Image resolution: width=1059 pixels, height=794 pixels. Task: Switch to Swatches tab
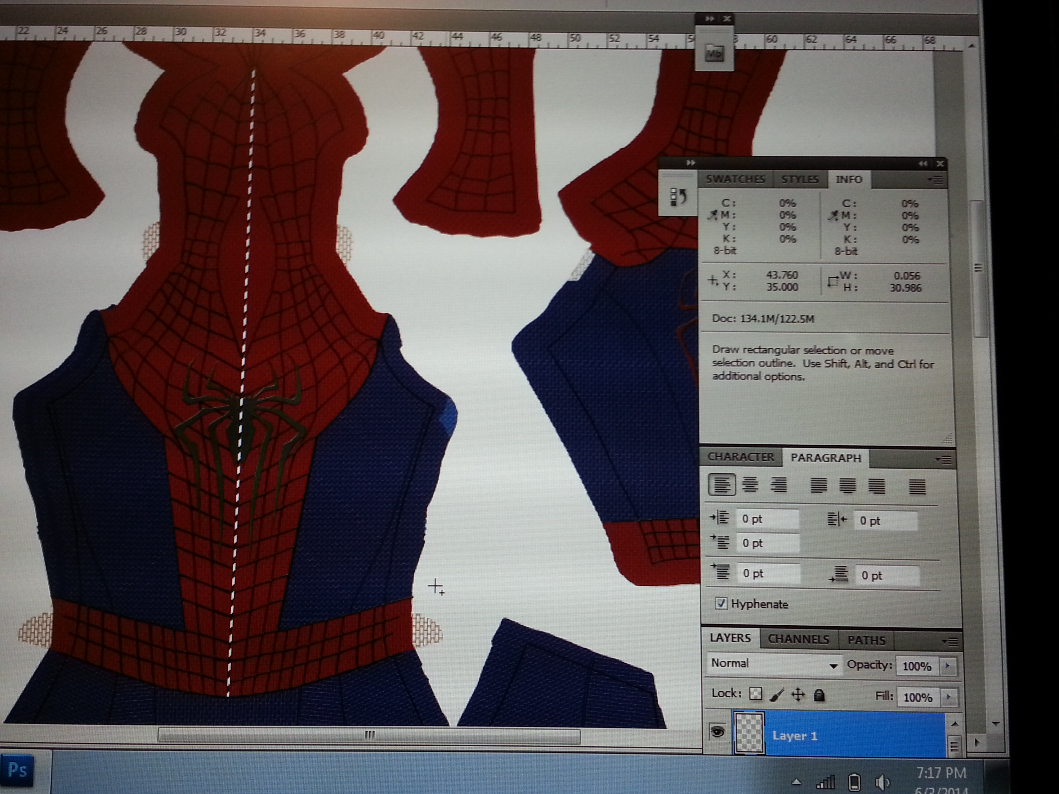736,179
